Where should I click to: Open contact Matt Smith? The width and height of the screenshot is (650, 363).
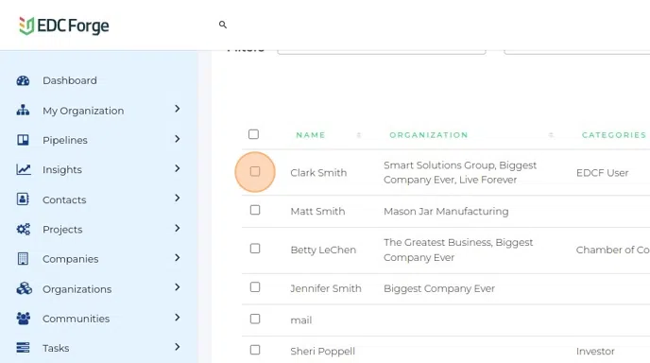[317, 211]
